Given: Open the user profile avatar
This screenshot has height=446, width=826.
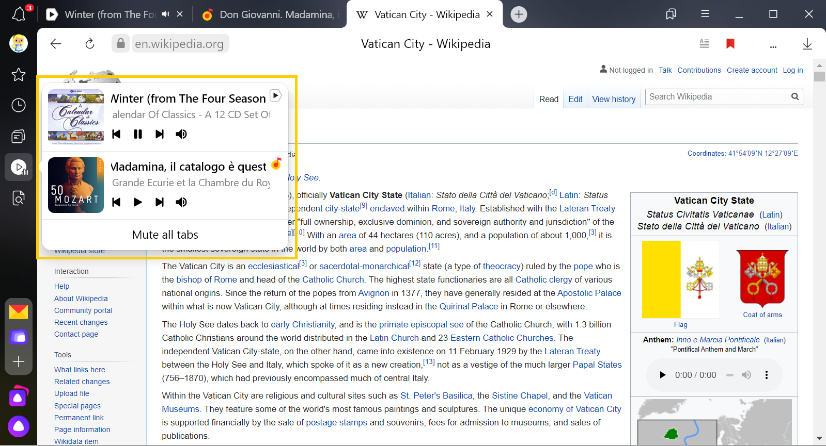Looking at the screenshot, I should (19, 43).
